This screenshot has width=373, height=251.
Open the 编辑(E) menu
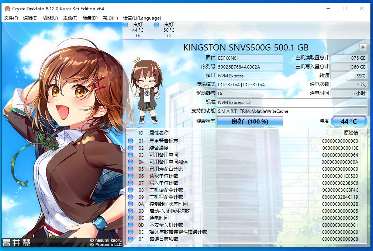point(31,18)
